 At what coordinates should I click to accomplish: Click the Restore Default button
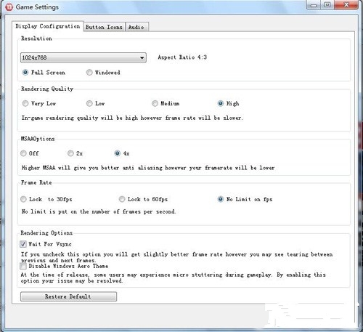coord(68,296)
